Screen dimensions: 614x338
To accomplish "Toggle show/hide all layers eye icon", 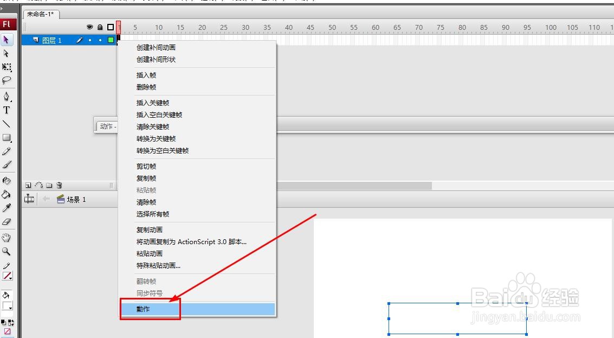I will (89, 27).
